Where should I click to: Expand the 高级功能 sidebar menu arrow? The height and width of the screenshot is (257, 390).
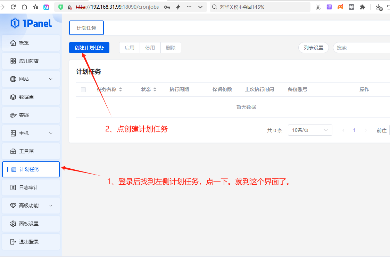click(51, 206)
